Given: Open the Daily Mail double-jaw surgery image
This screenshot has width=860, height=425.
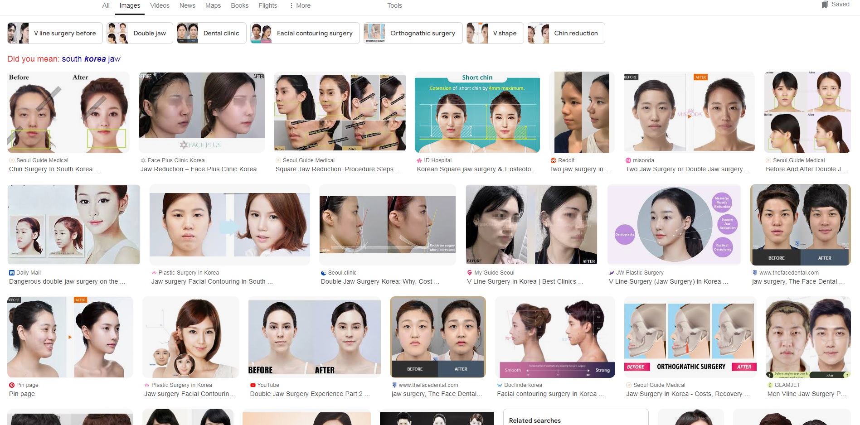Looking at the screenshot, I should 74,225.
